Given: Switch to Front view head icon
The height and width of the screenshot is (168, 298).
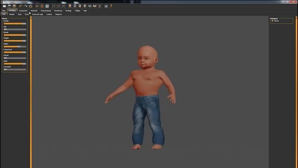Looking at the screenshot, I should (70, 6).
